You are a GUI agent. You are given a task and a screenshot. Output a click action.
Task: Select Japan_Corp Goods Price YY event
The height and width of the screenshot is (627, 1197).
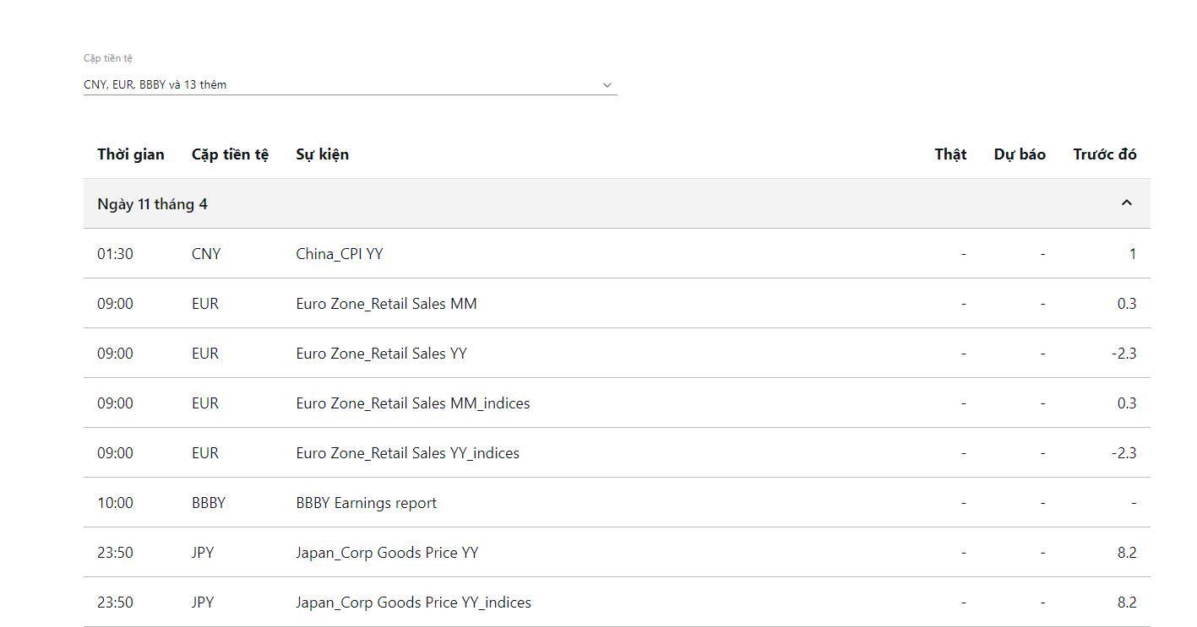coord(387,553)
